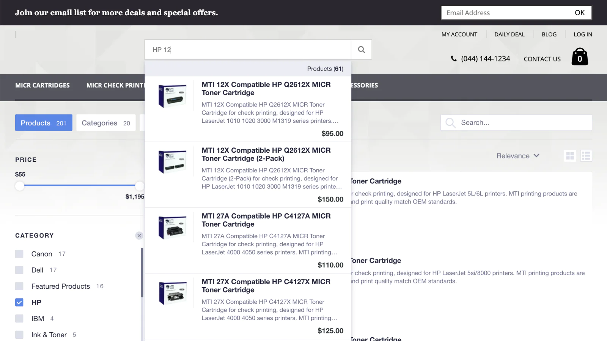Open the DAILY DEAL link
Image resolution: width=607 pixels, height=341 pixels.
(x=510, y=34)
